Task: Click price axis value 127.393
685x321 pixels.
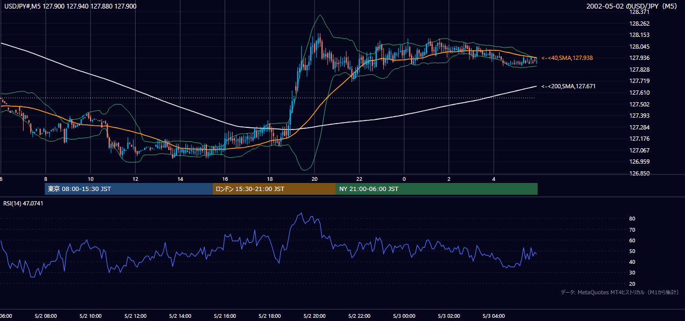Action: click(640, 116)
